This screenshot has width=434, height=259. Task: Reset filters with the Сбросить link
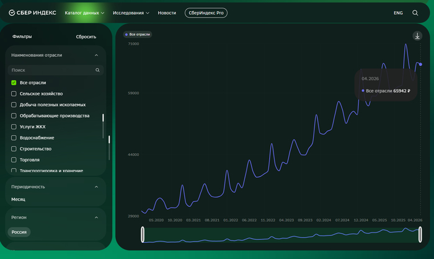point(86,37)
